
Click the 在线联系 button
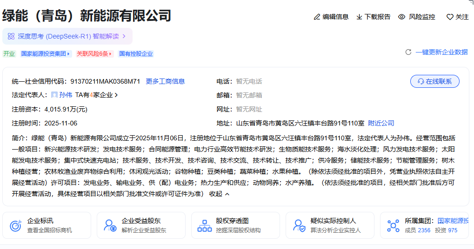click(x=435, y=81)
